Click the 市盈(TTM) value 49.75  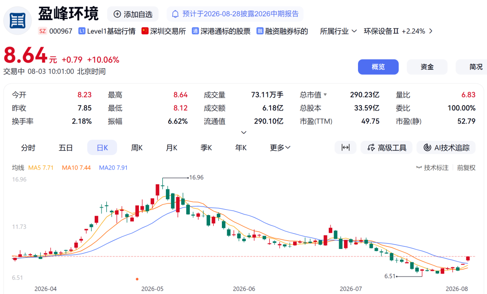point(370,121)
